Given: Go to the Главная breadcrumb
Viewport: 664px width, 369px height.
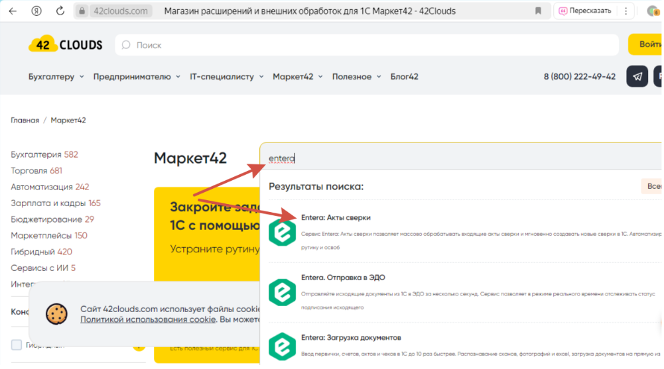Looking at the screenshot, I should [x=25, y=120].
